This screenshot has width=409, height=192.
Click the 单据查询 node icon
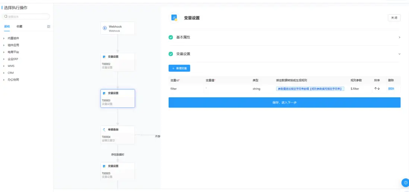point(104,129)
